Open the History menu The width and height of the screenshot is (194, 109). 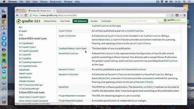(44, 2)
